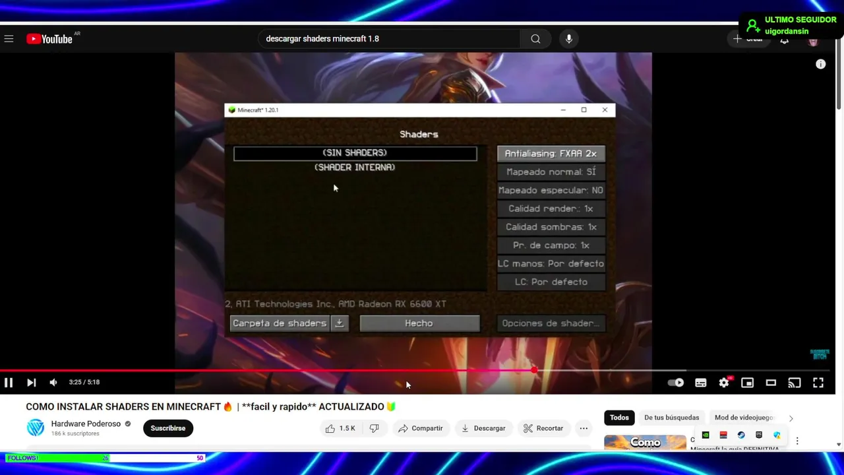The width and height of the screenshot is (844, 475).
Task: Select the Mod de videojuegos chip
Action: tap(744, 418)
